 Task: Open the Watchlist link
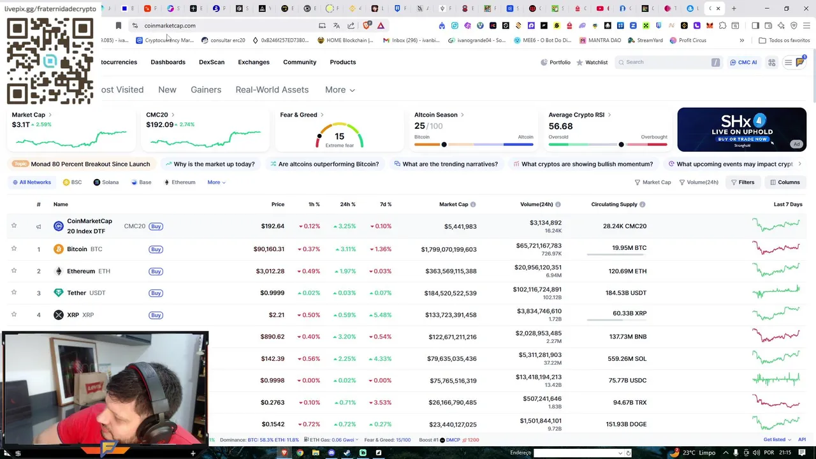592,62
